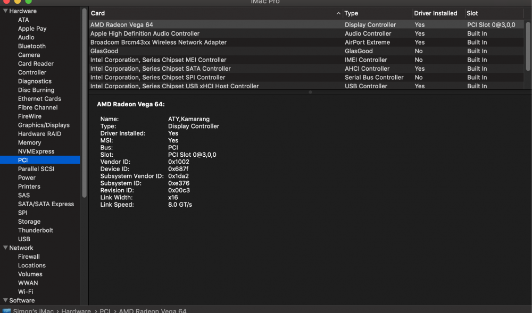Select Printers in the sidebar
The height and width of the screenshot is (313, 532).
point(29,187)
